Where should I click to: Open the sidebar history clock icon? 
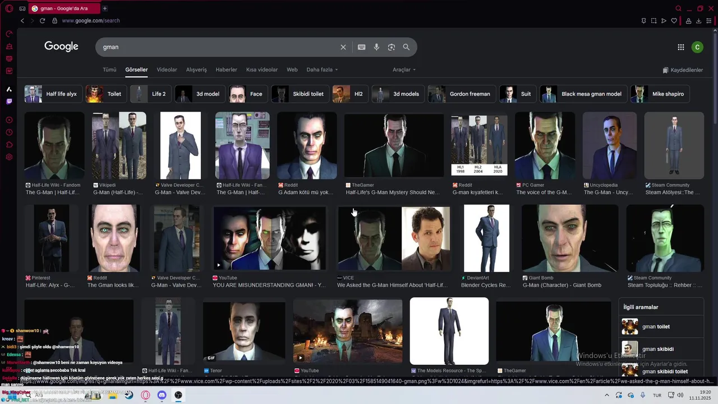click(x=9, y=132)
